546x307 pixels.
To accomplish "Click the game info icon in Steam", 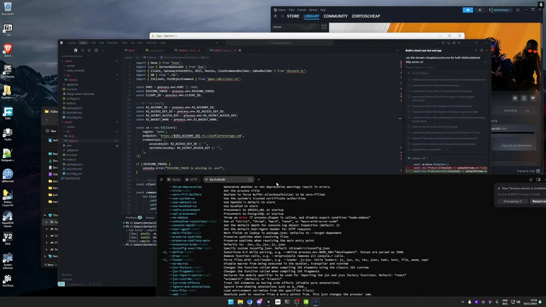I will tap(524, 98).
